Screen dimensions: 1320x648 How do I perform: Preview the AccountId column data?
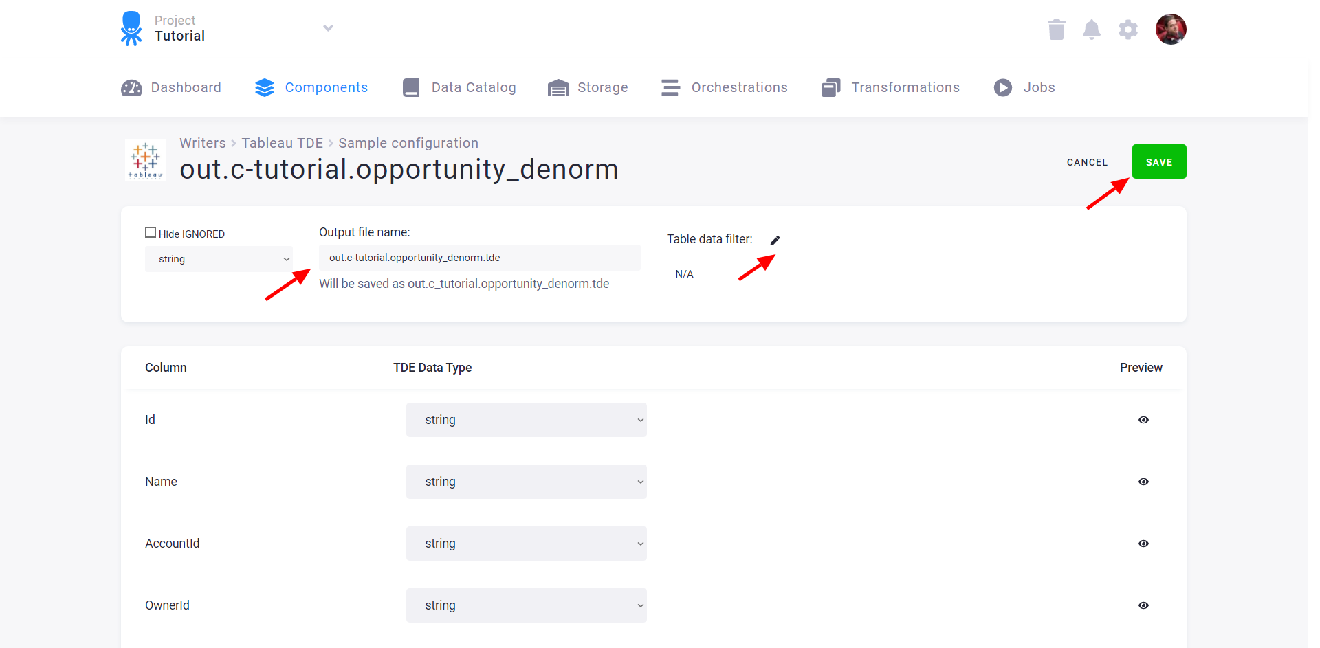(x=1143, y=544)
